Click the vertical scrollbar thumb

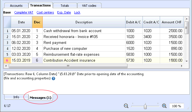tap(187, 28)
